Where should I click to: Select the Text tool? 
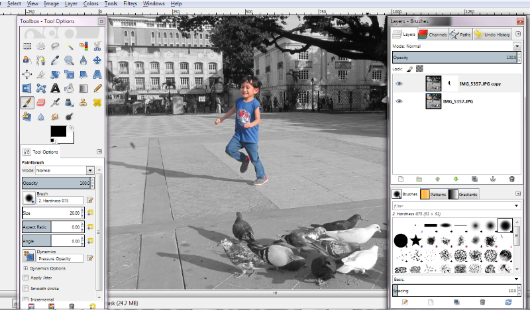55,89
